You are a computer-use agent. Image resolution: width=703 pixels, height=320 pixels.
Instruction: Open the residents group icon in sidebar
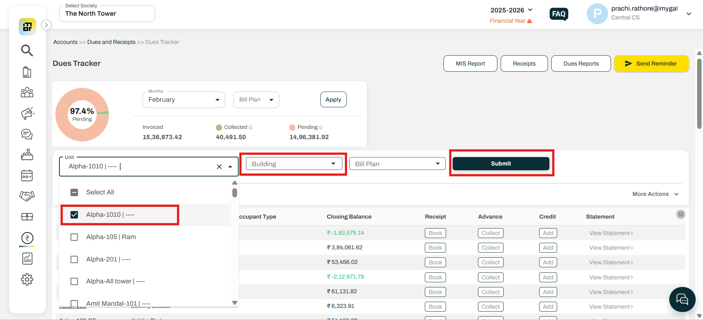27,92
